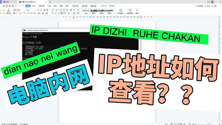The width and height of the screenshot is (222, 125).
Task: Align text left
Action: [x=52, y=13]
